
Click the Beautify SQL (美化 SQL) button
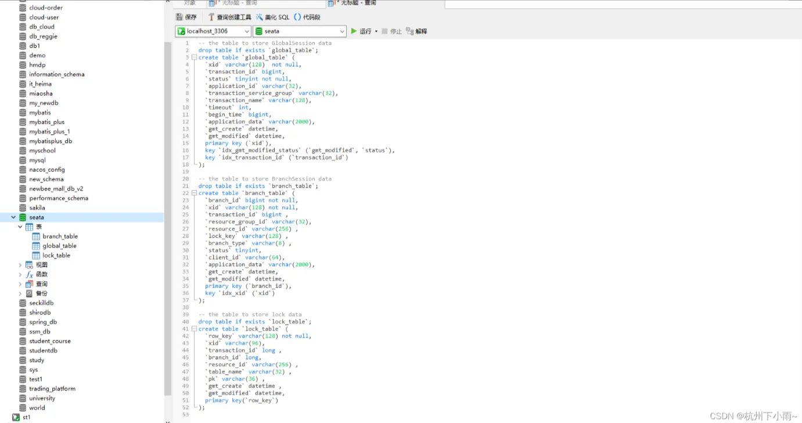point(273,17)
